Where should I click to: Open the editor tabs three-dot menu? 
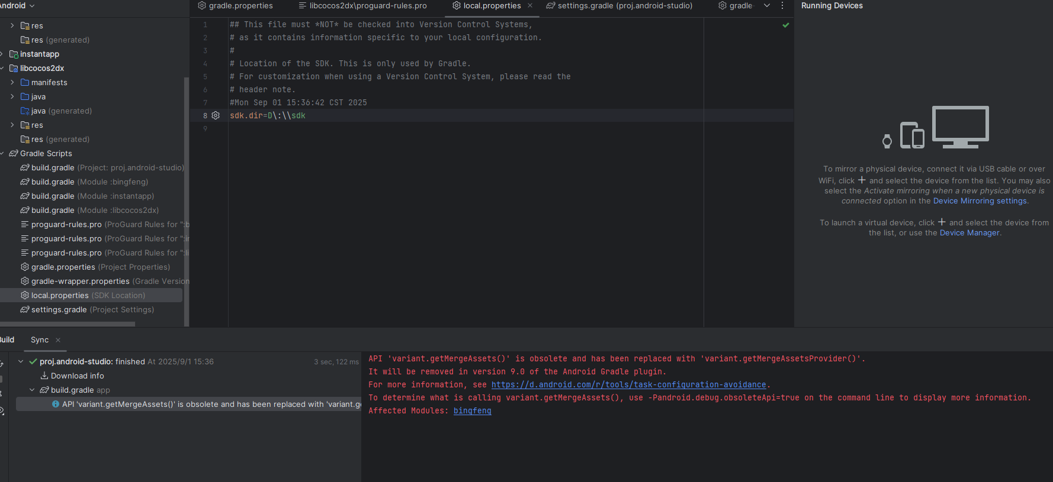point(782,5)
